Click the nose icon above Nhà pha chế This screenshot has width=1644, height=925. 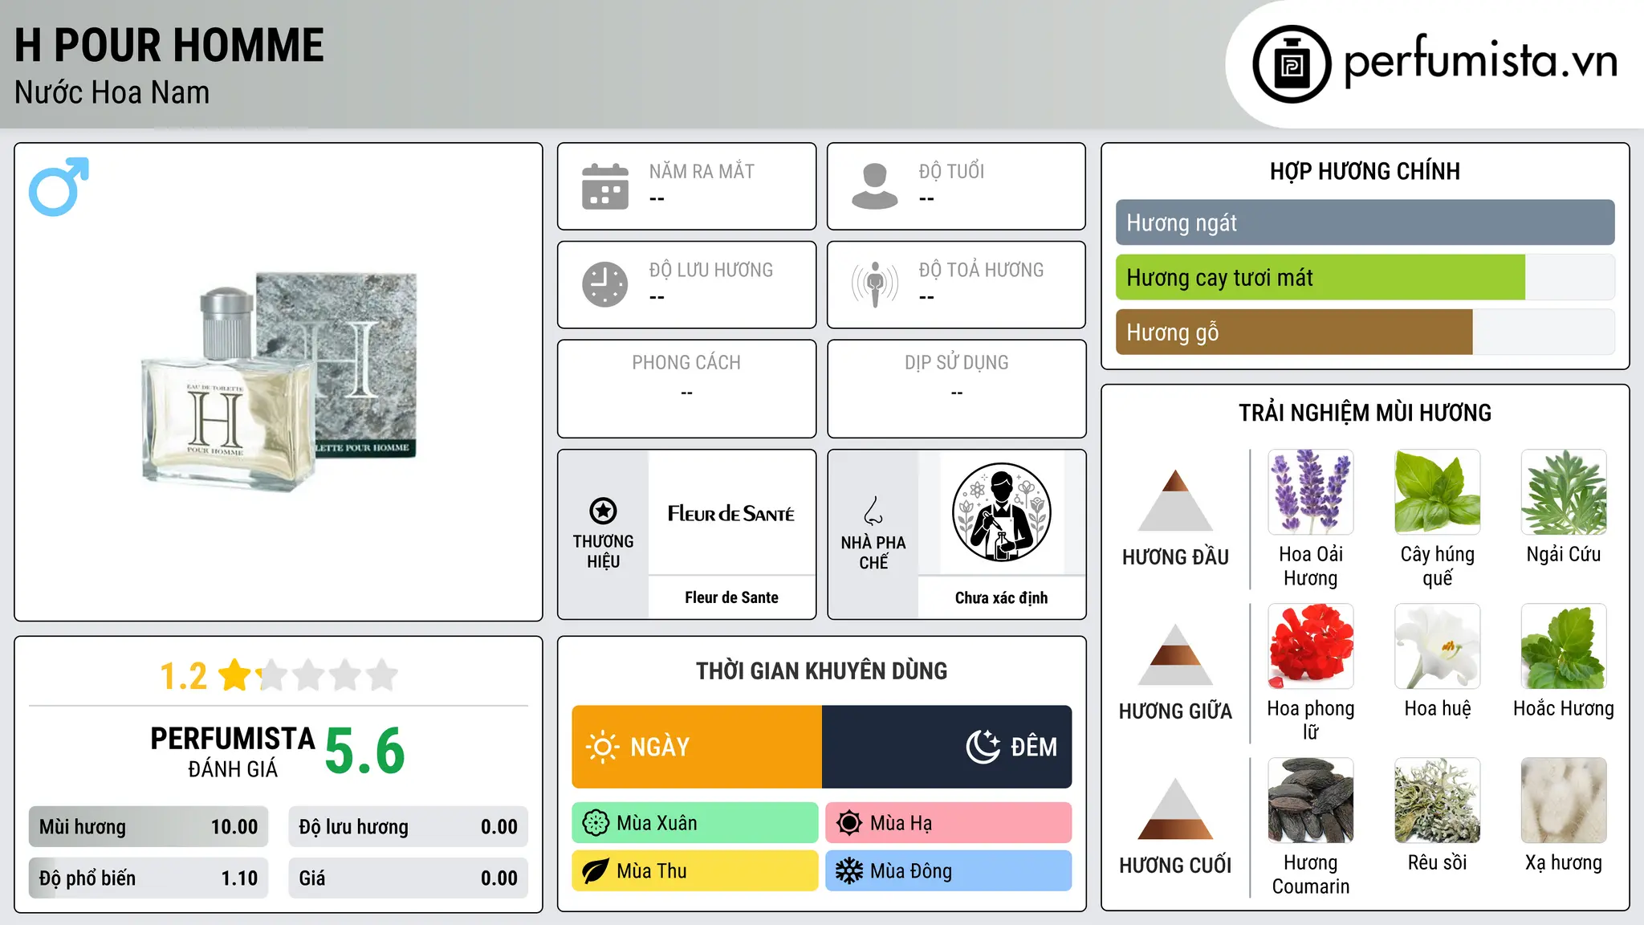873,511
